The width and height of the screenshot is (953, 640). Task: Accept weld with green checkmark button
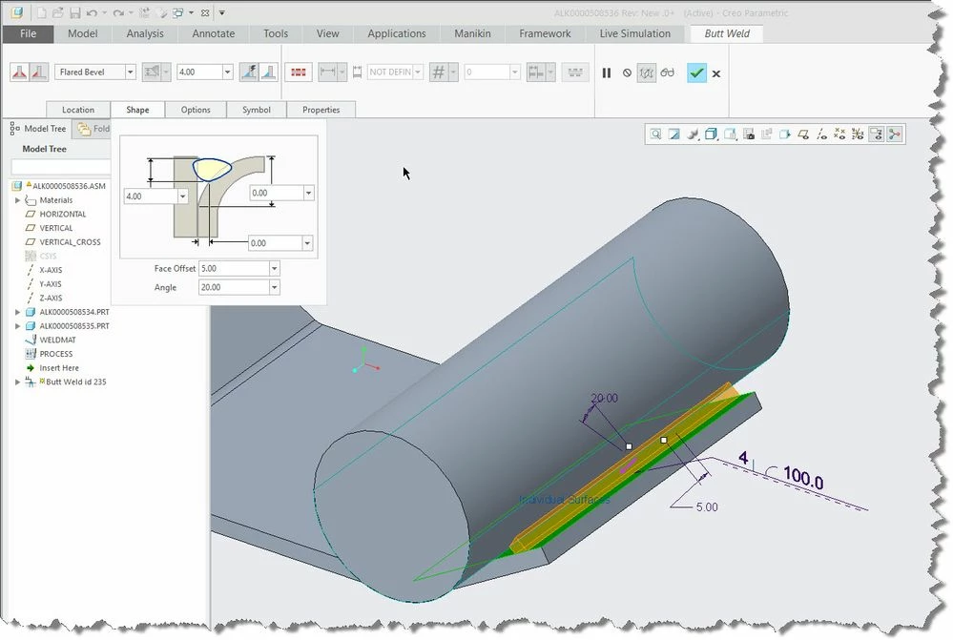696,72
